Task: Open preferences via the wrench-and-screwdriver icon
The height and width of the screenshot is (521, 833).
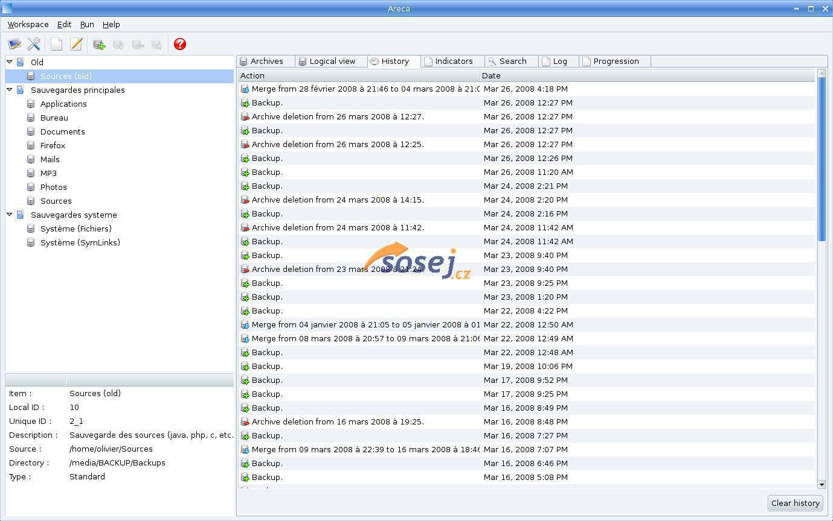Action: coord(34,44)
